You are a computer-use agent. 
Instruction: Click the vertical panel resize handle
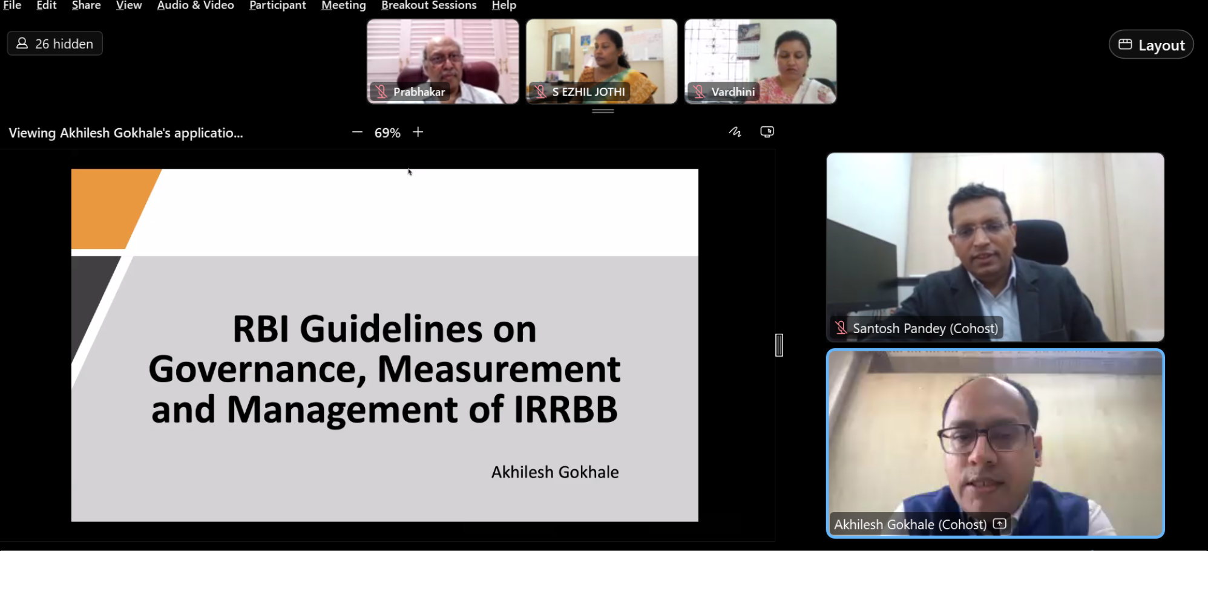[x=779, y=345]
